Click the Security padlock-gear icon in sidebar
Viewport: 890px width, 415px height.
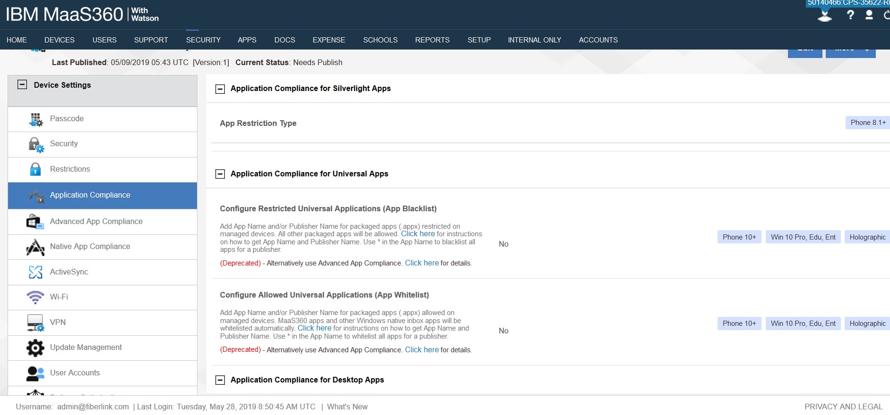[36, 145]
